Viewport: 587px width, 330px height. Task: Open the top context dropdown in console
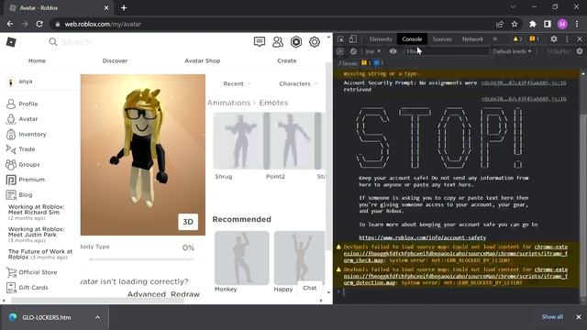pos(373,51)
